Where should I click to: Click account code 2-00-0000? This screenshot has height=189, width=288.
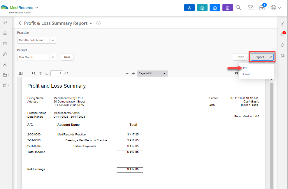point(34,135)
